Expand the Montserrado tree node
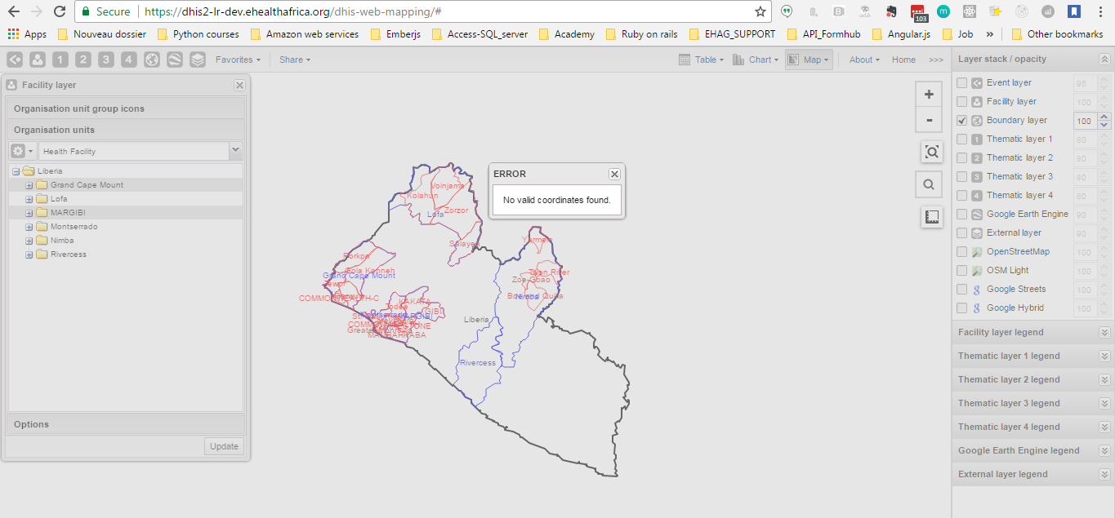Screen dimensions: 1115x518 click(29, 227)
